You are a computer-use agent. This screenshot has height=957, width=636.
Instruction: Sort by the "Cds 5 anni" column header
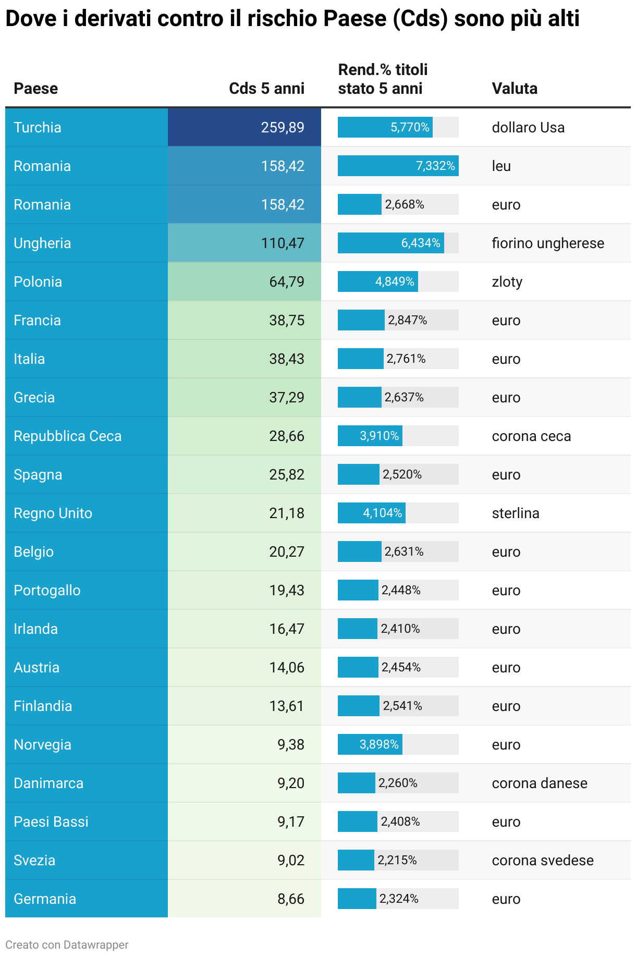coord(266,88)
